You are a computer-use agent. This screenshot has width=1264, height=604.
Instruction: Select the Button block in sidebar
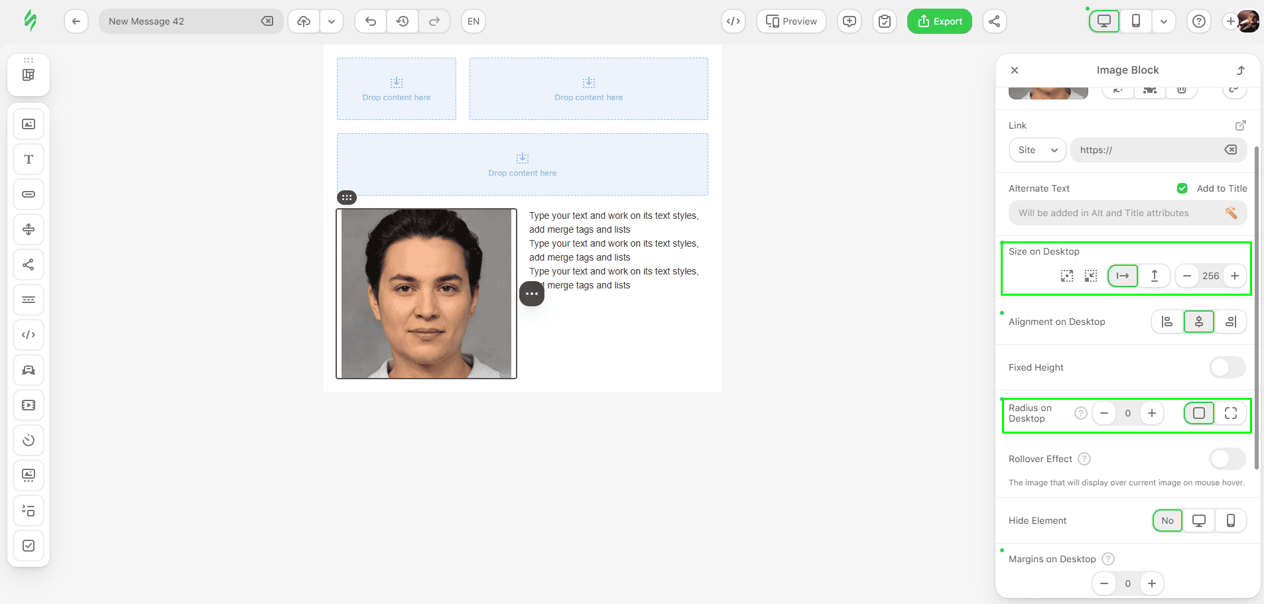(x=29, y=194)
